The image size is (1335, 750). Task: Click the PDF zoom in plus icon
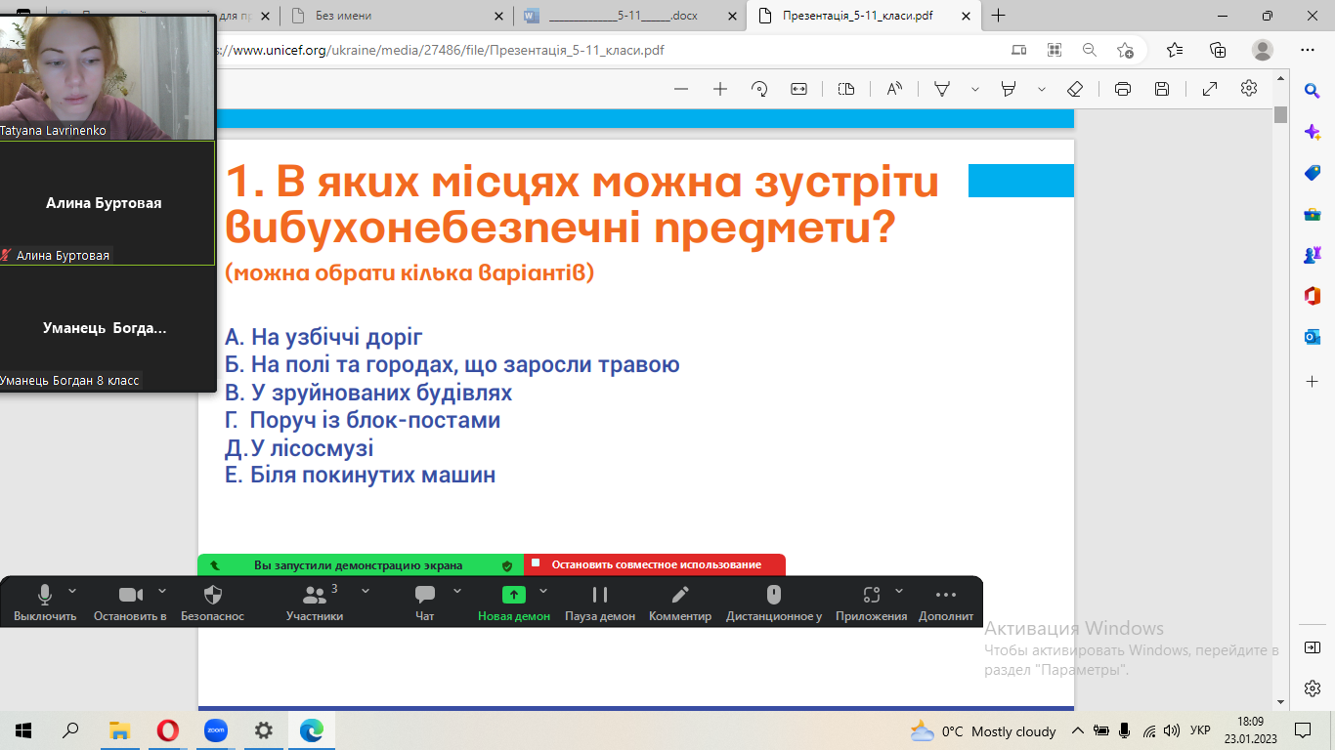[x=720, y=89]
